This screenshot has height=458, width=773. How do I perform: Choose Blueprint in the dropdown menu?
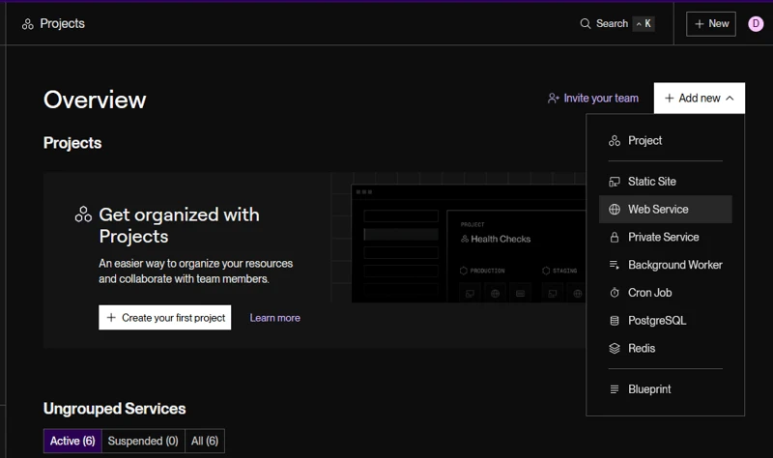pos(666,389)
